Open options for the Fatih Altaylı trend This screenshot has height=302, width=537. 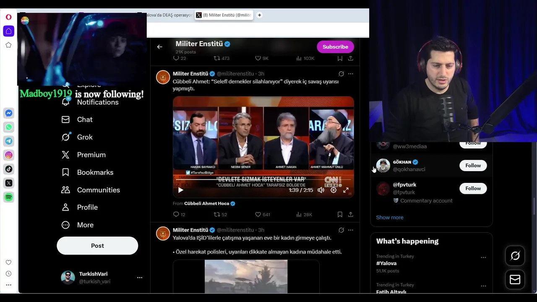tap(483, 286)
